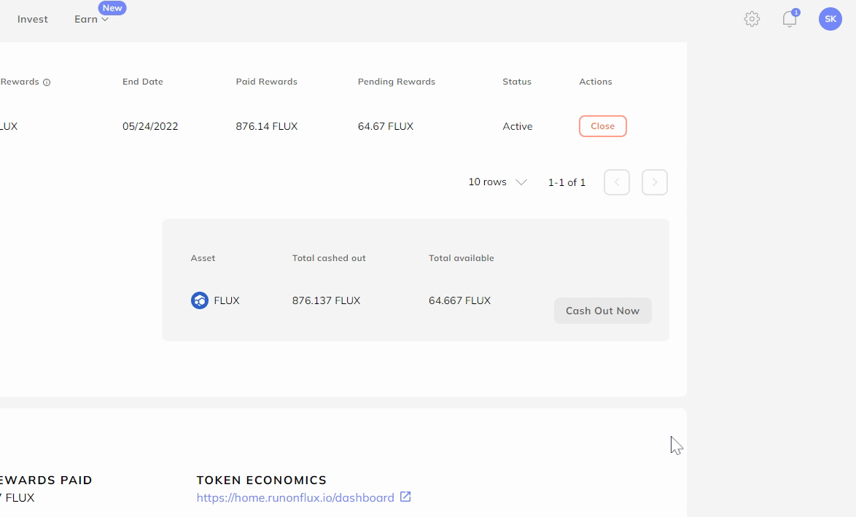Viewport: 856px width, 517px height.
Task: Click the Asset column label
Action: point(203,257)
